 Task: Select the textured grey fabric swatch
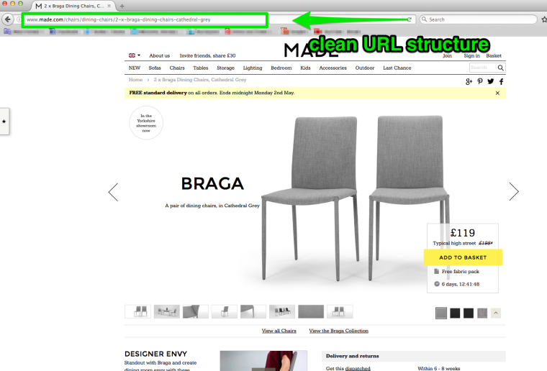[x=482, y=313]
